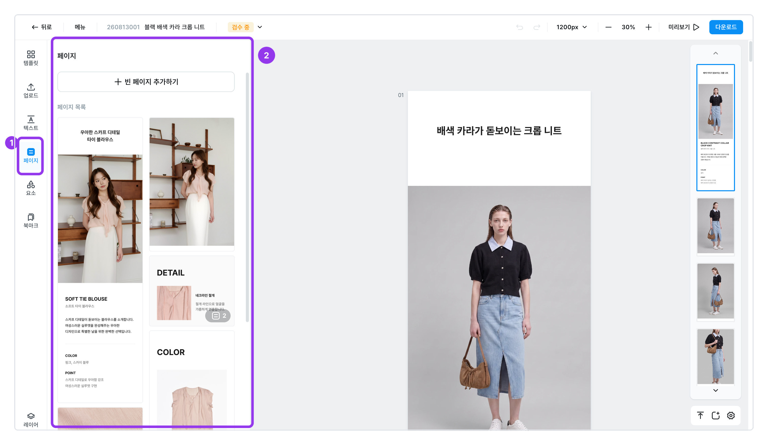Click the project title 블랙 배색 카라 크롭 니트
This screenshot has width=768, height=445.
tap(174, 27)
